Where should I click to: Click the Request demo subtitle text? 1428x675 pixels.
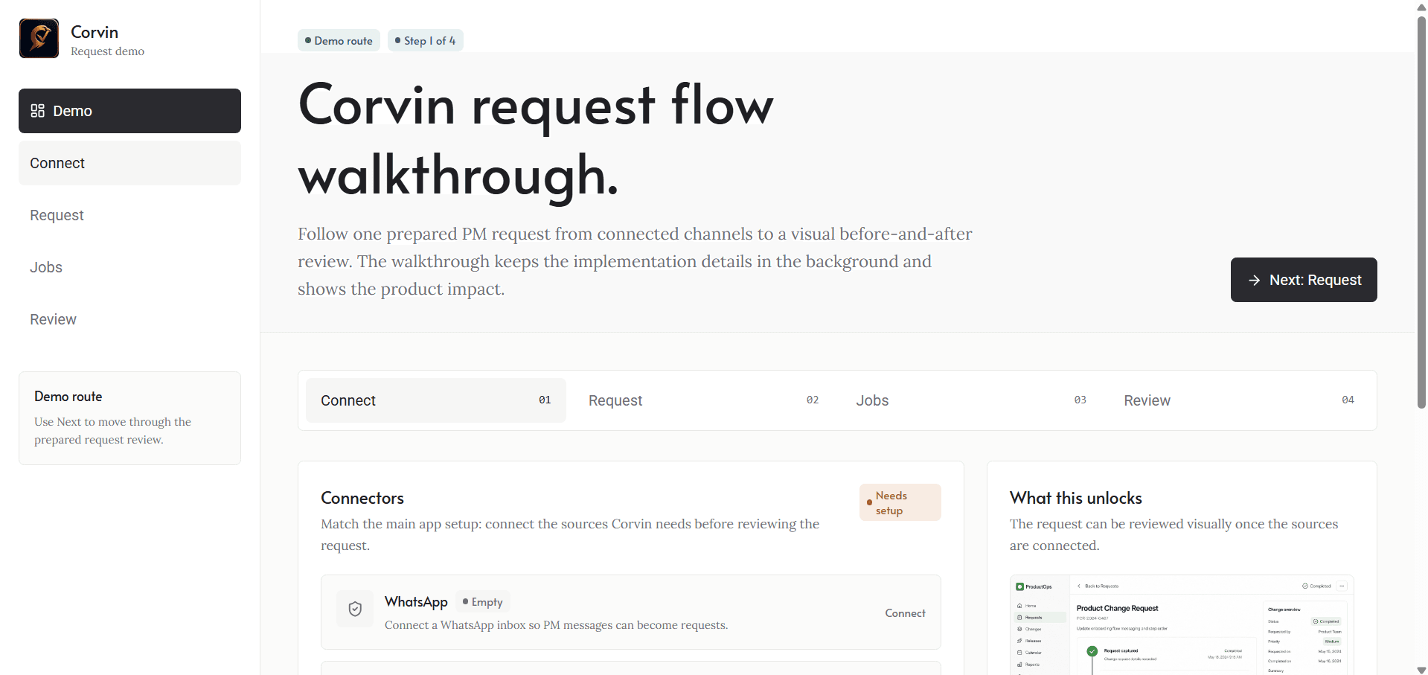coord(107,51)
